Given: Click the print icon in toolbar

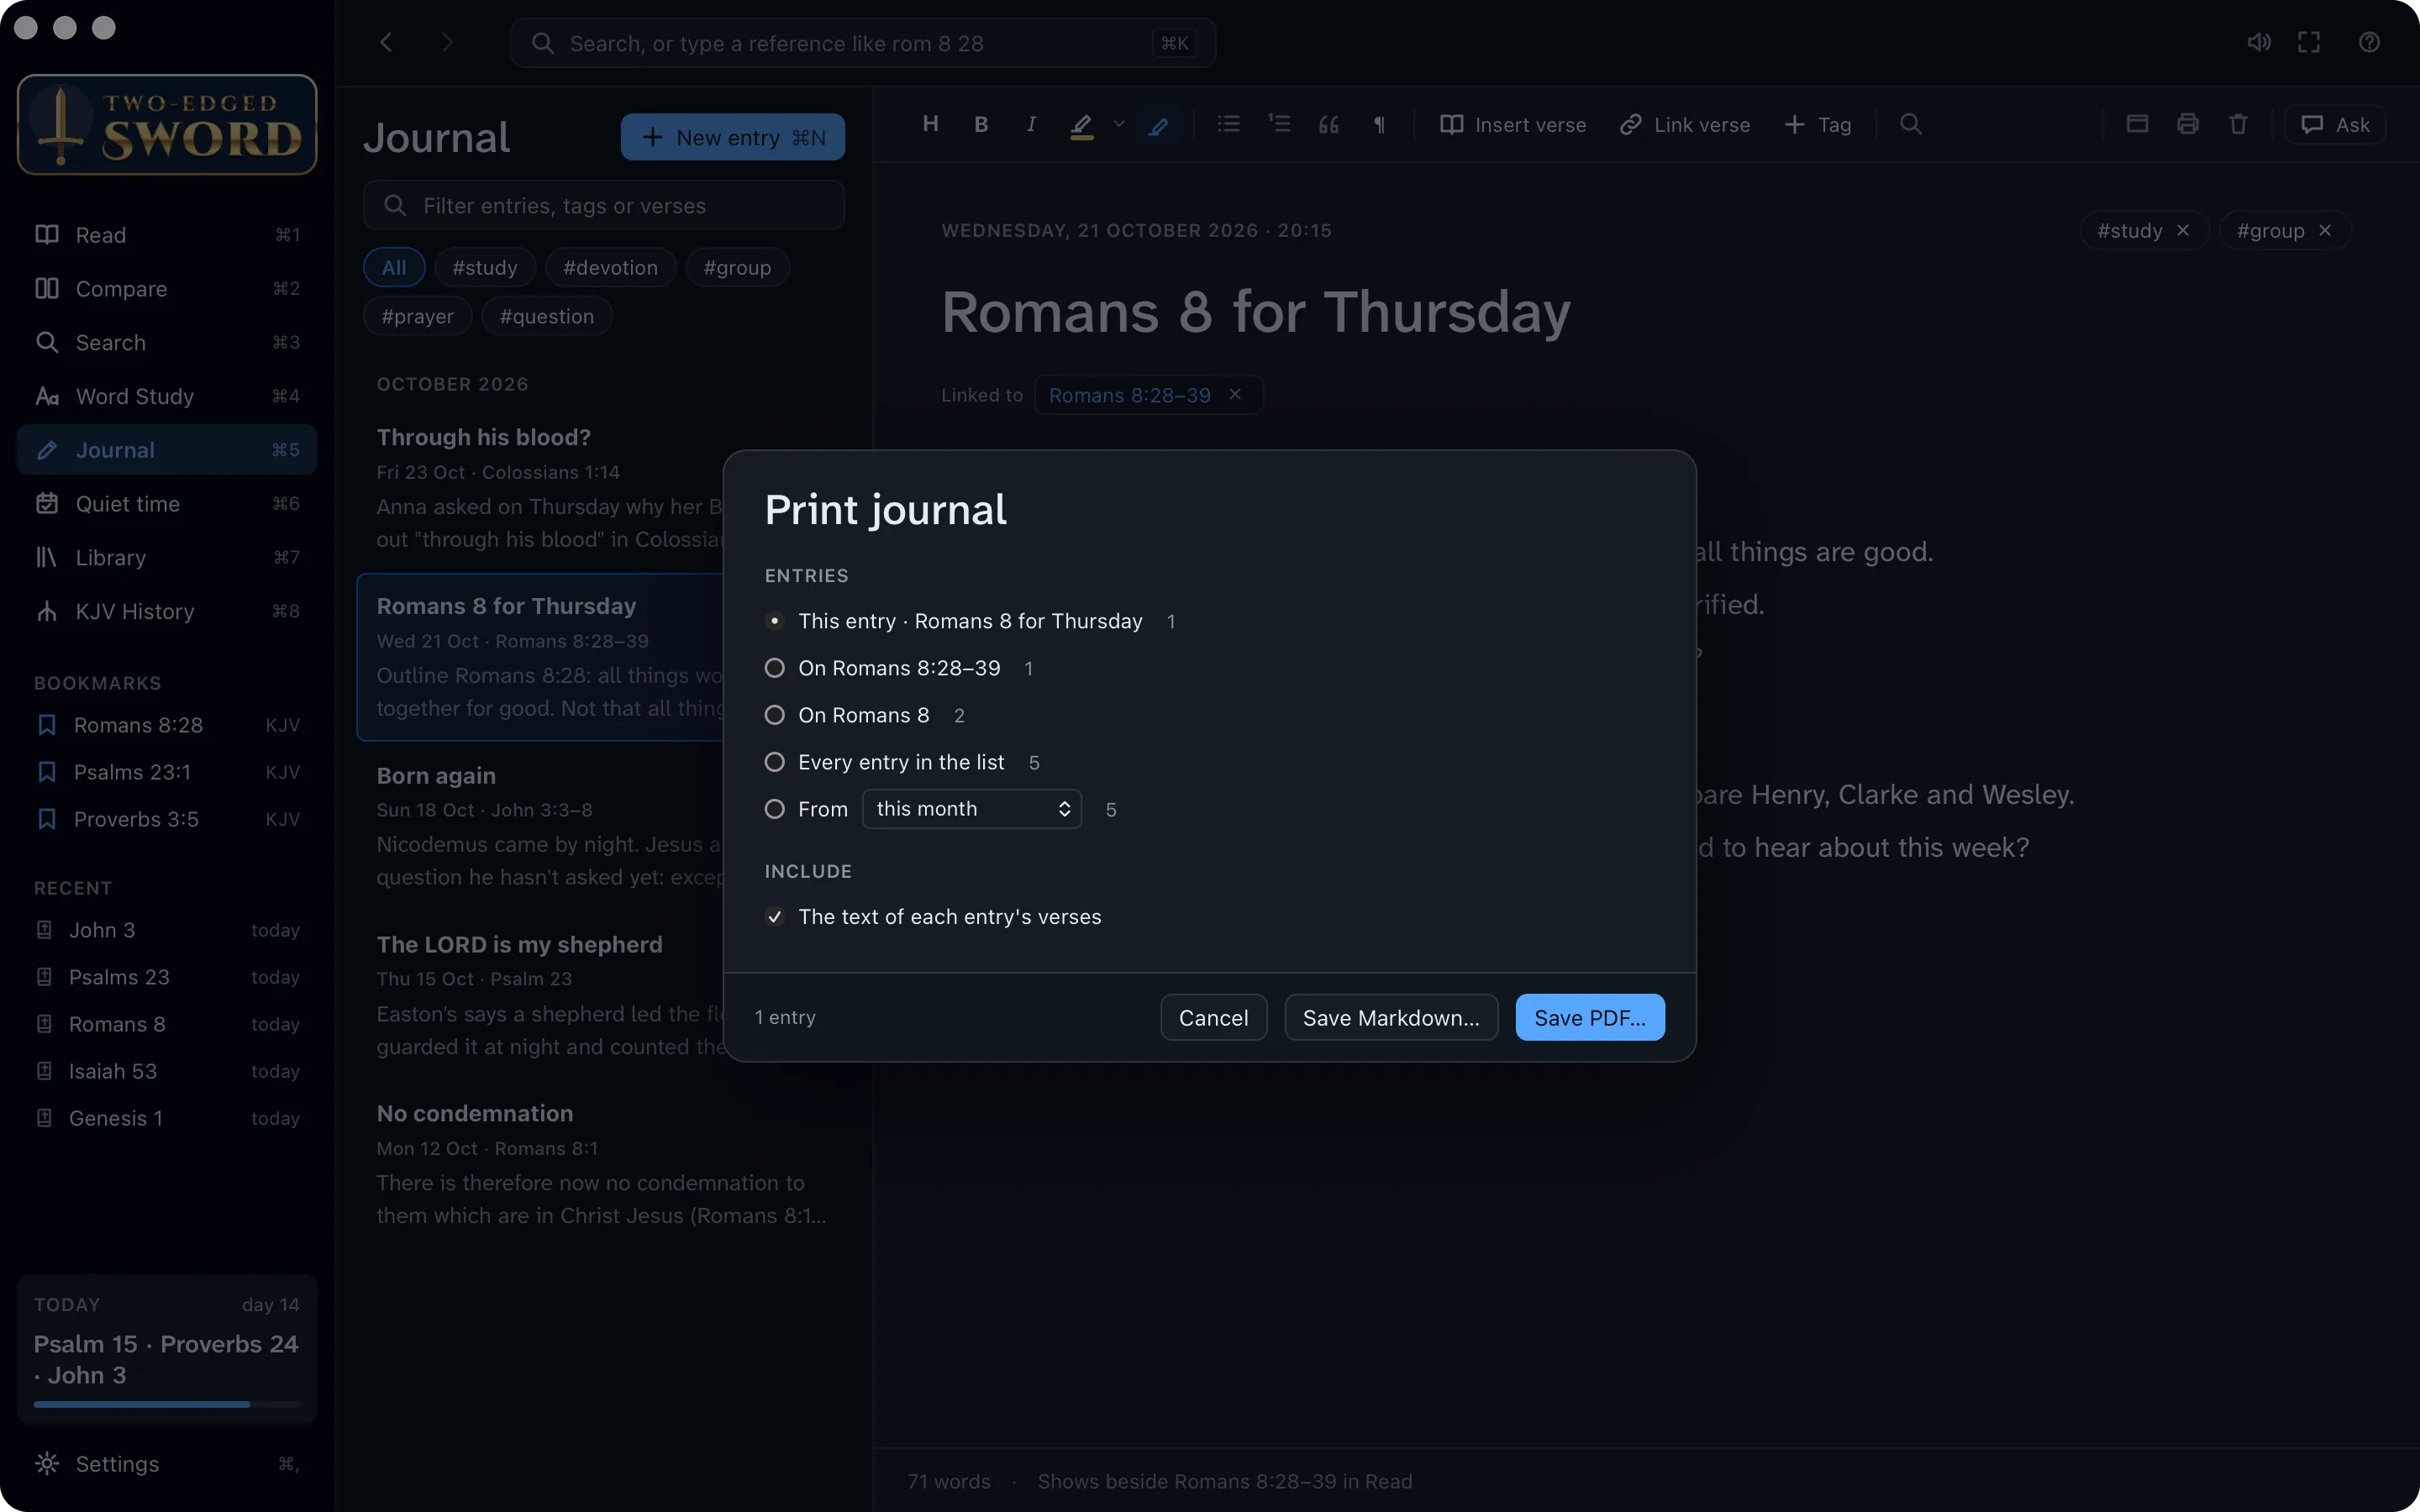Looking at the screenshot, I should tap(2187, 124).
